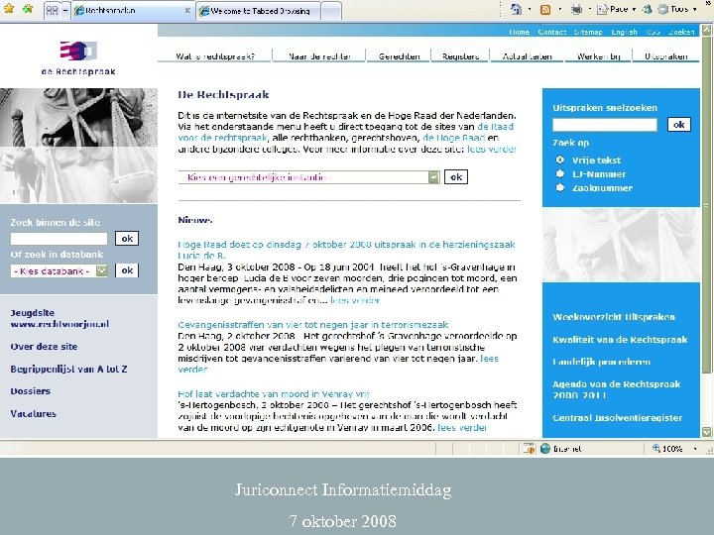Click lees verder in intro paragraph
This screenshot has width=714, height=535.
tap(492, 150)
